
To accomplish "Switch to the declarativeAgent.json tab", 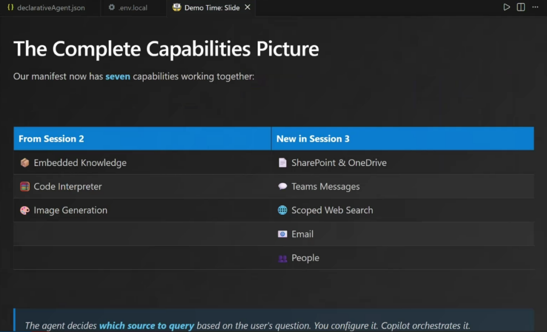I will (x=51, y=8).
